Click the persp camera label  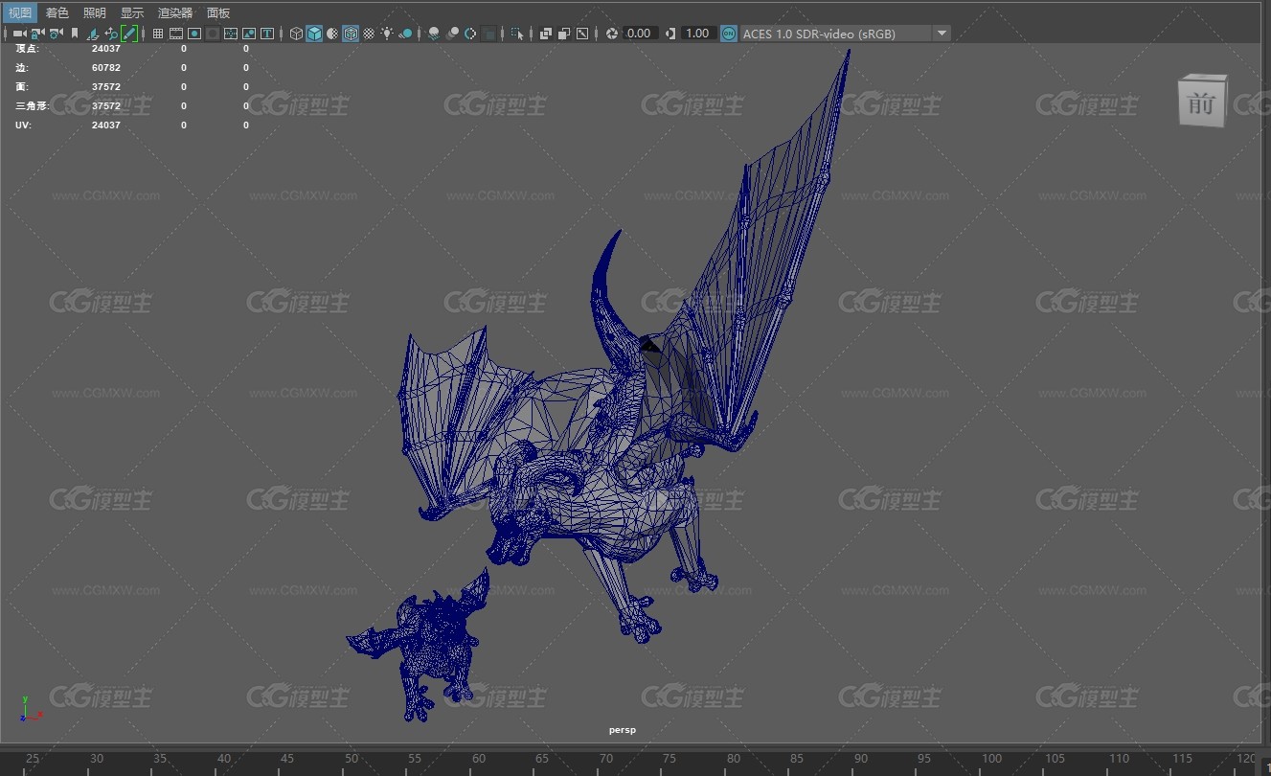click(x=623, y=730)
